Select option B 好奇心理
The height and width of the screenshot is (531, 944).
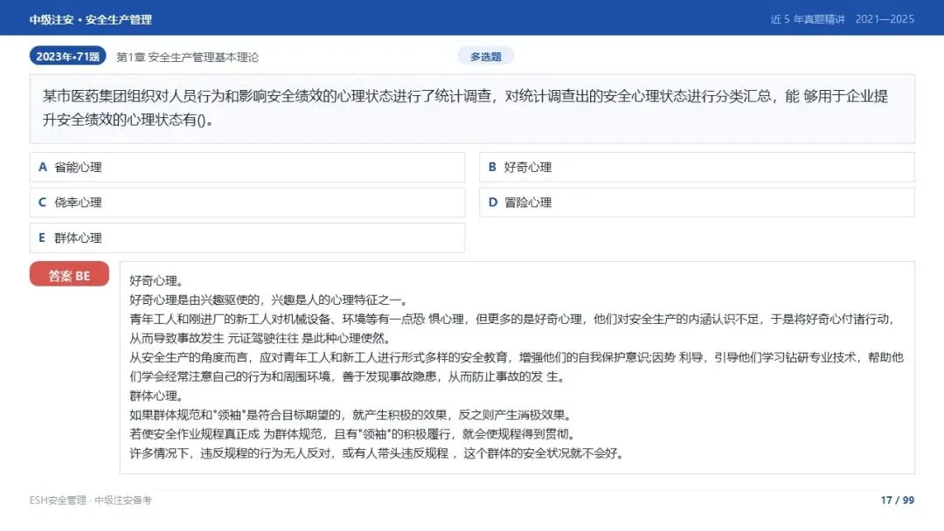[x=697, y=167]
